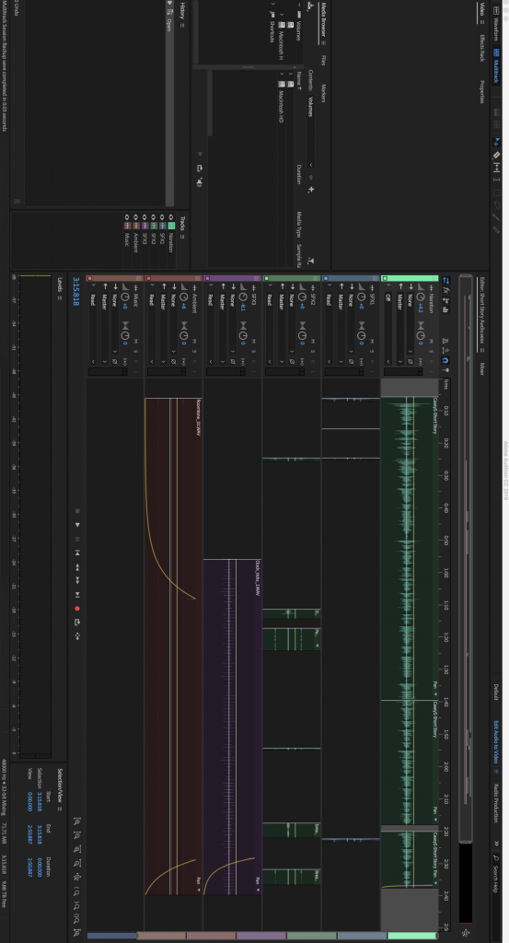Move playhead to next with transport button

pos(77,595)
